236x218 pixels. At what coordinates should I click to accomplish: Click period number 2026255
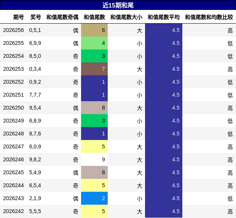tap(13, 43)
